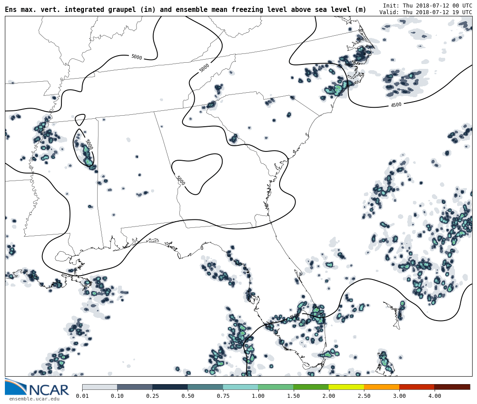Select the Init time text in header

coord(427,6)
